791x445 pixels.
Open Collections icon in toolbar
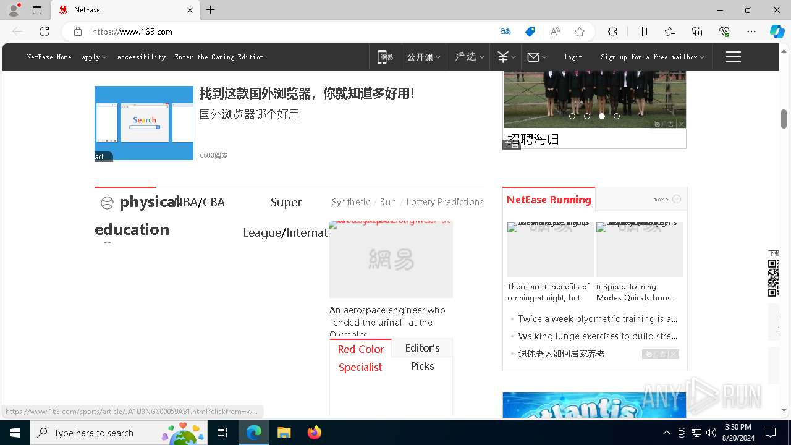point(697,32)
